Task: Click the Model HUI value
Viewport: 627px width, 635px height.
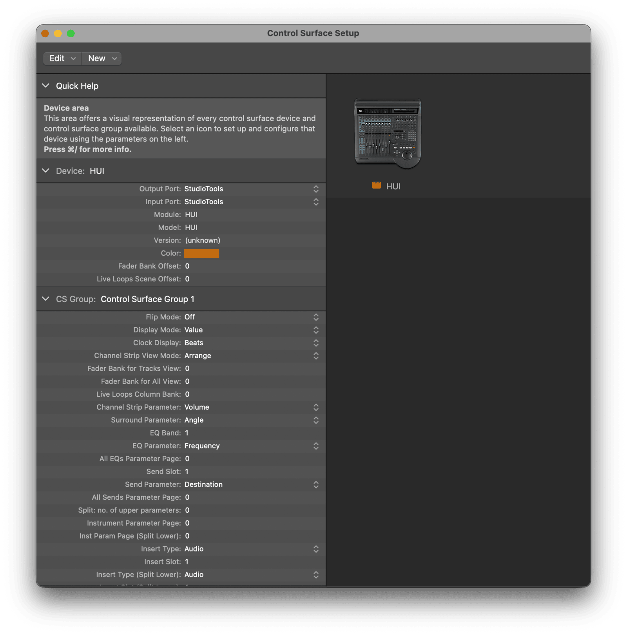Action: 191,228
